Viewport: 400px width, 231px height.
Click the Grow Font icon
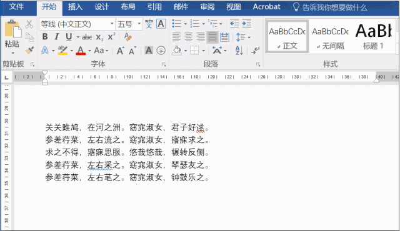point(121,51)
